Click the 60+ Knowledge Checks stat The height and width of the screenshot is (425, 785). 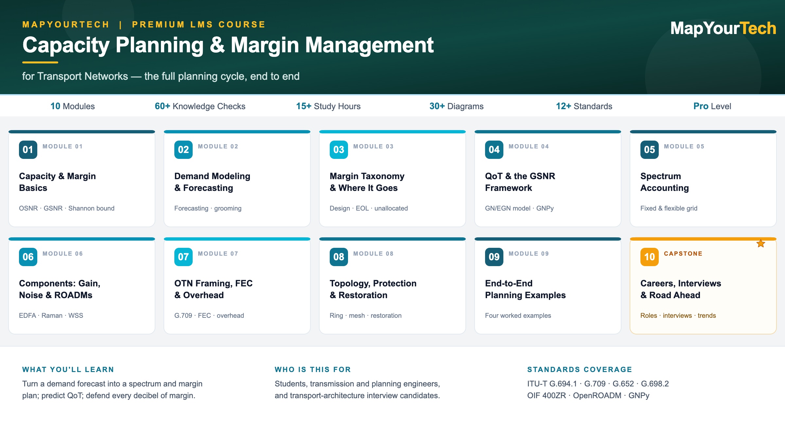[x=200, y=106]
